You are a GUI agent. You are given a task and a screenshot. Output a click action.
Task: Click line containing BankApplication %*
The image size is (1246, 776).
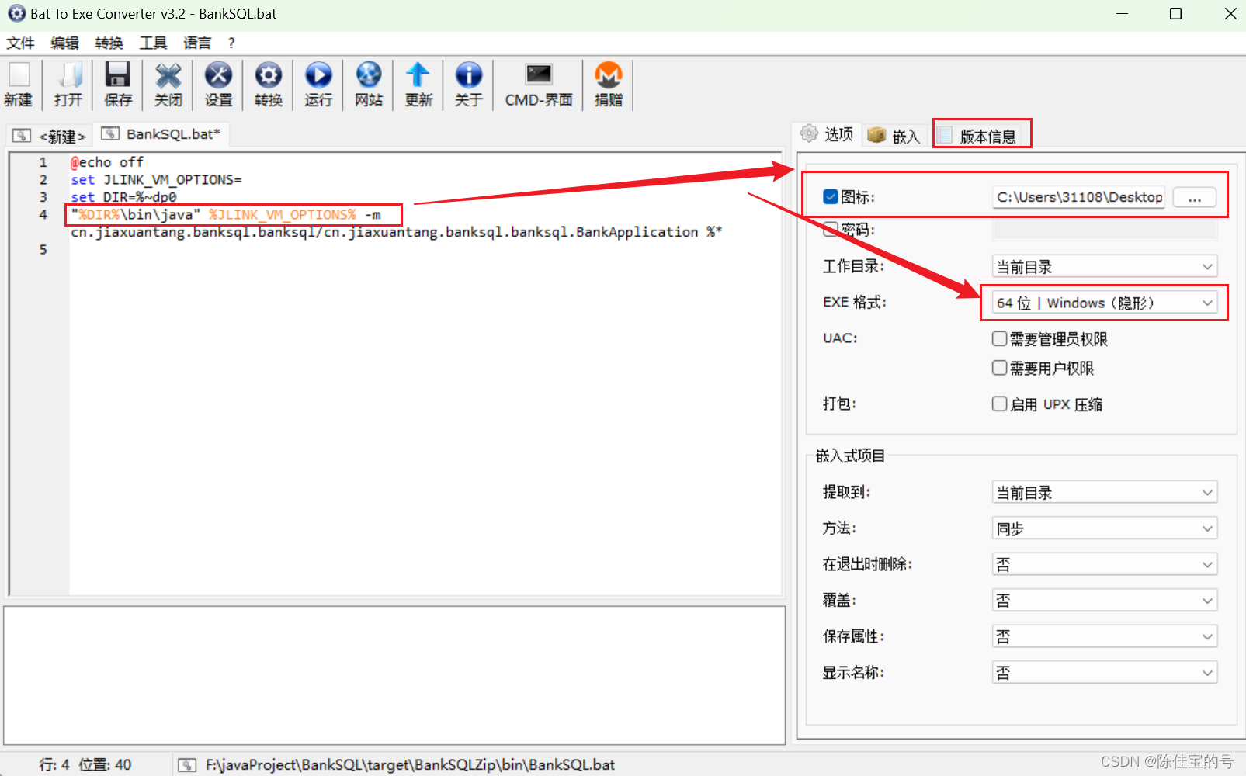coord(397,232)
